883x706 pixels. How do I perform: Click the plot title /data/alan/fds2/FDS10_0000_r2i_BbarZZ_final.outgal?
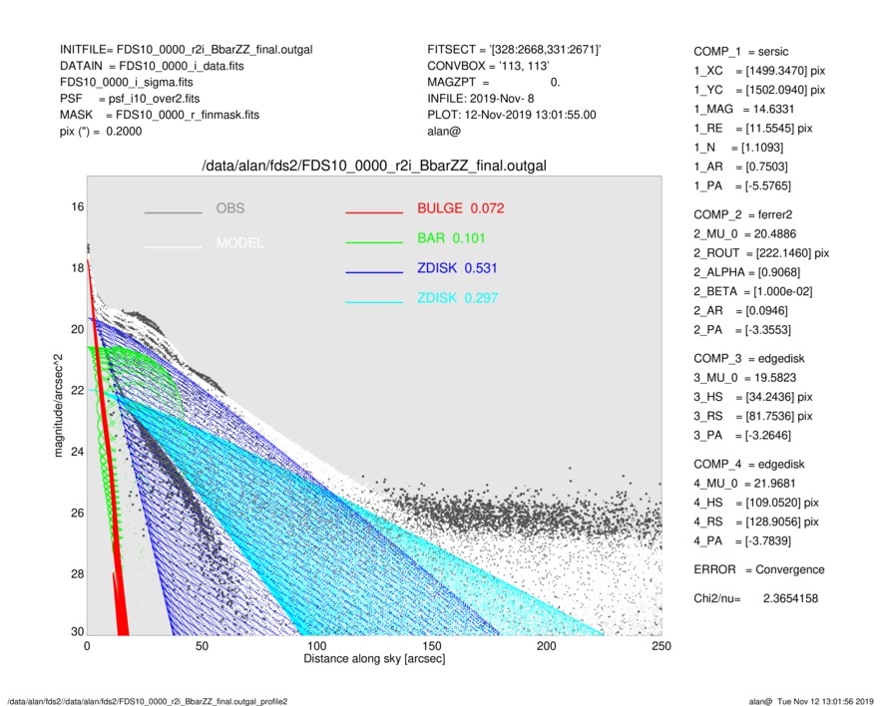[374, 167]
